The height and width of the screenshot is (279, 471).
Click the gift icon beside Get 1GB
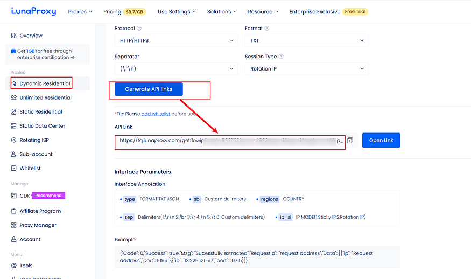point(13,51)
